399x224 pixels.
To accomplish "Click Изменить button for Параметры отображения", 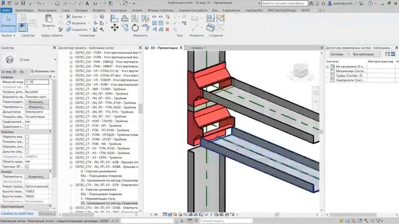I will (36, 107).
